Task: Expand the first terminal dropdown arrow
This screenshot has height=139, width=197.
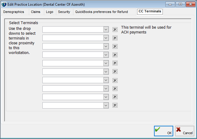Action: pos(106,30)
